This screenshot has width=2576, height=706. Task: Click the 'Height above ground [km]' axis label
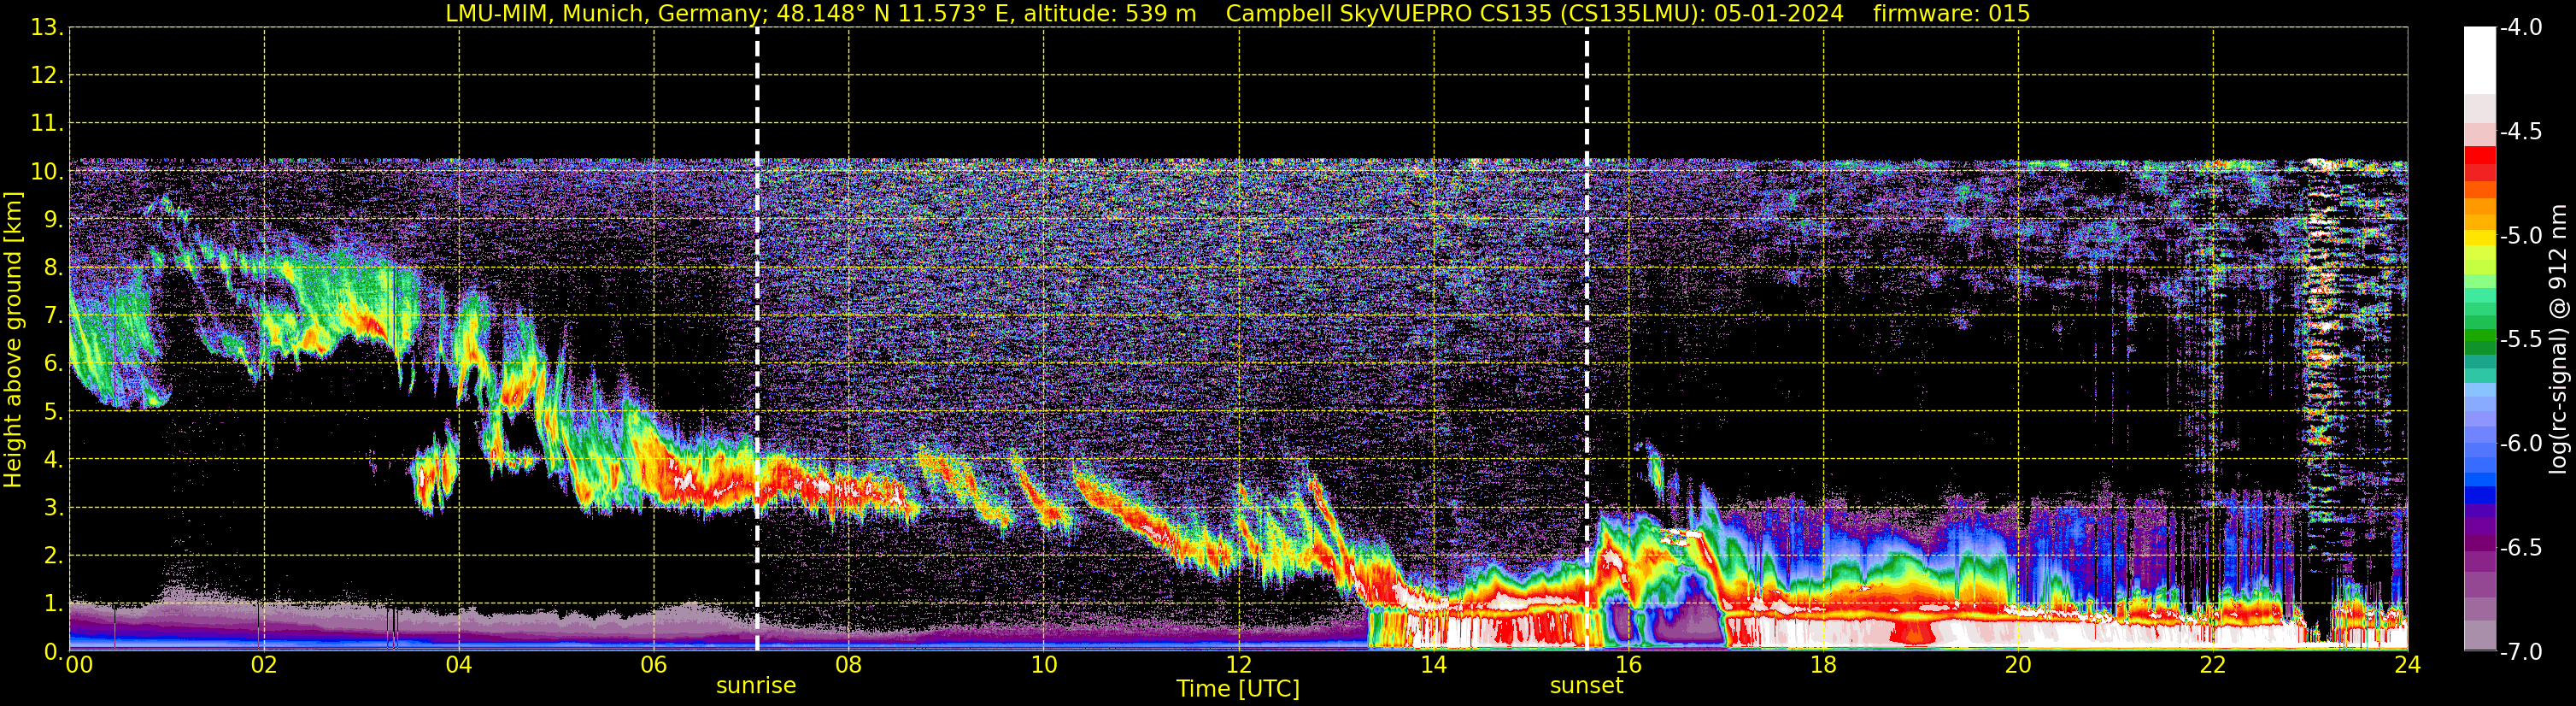point(13,340)
